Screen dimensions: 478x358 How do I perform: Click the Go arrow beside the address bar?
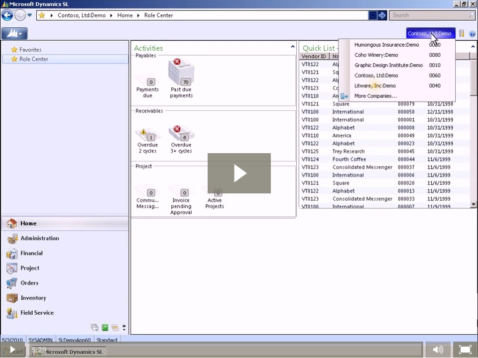click(382, 15)
